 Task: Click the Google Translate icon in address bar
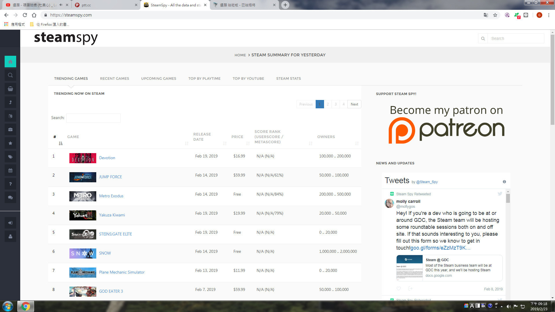(x=486, y=15)
